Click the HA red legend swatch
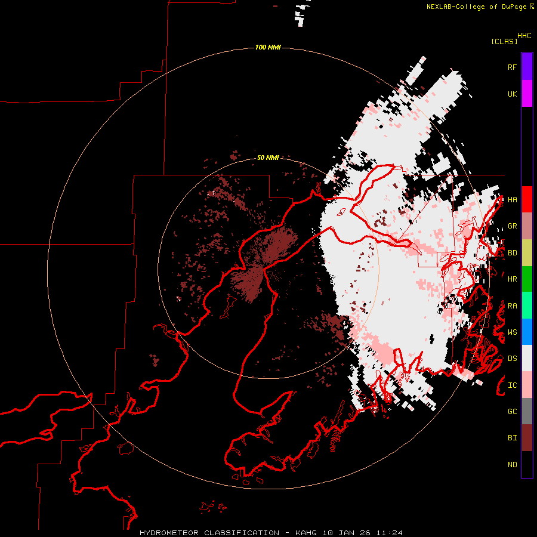Viewport: 537px width, 537px height. click(x=527, y=199)
